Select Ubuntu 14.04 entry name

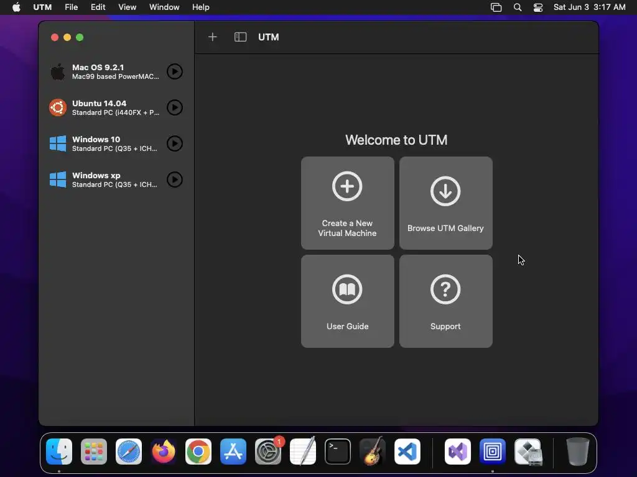point(99,104)
